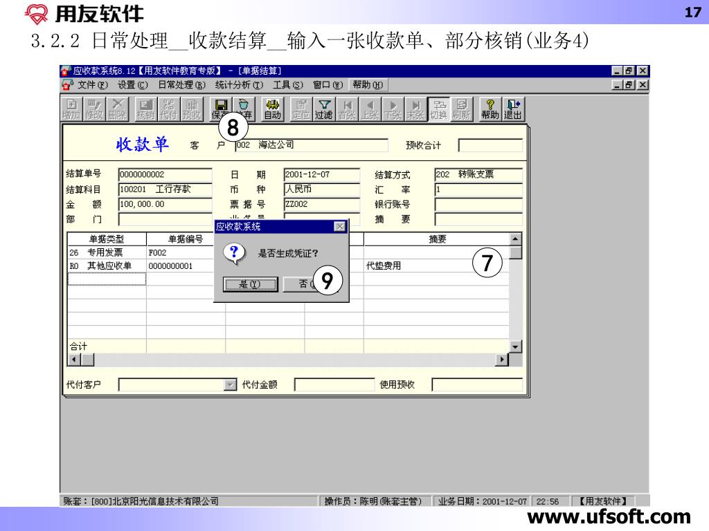The image size is (709, 531).
Task: Click the 代付金额 input field
Action: (x=334, y=384)
